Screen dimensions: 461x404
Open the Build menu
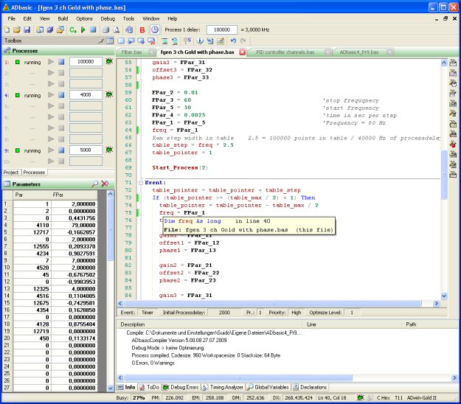pos(63,18)
